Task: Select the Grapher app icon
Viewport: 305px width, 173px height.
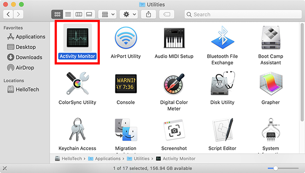Action: pos(271,84)
